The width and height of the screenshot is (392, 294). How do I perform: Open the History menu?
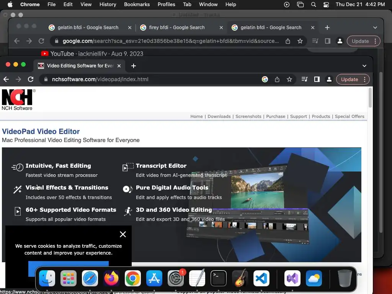pyautogui.click(x=108, y=5)
